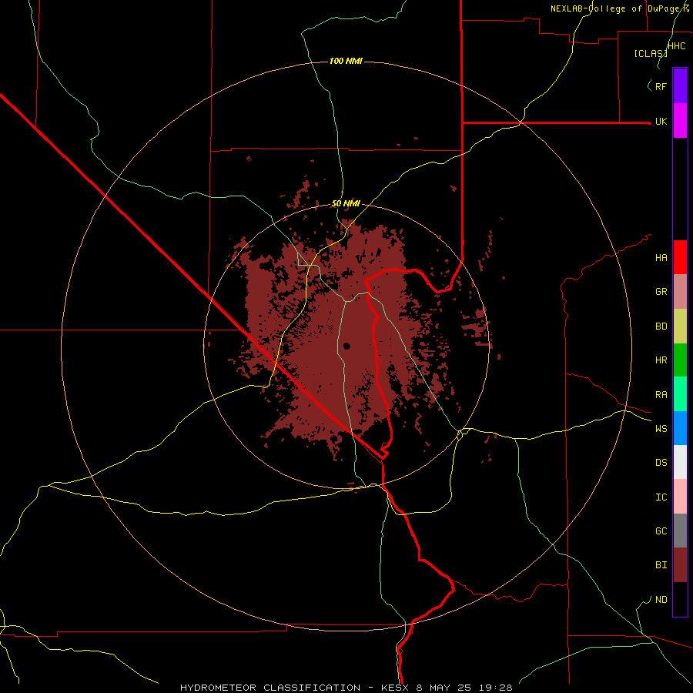Click the '50 NMI' range ring label

click(346, 203)
